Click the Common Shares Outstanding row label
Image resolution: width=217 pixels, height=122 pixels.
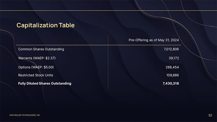(41, 49)
